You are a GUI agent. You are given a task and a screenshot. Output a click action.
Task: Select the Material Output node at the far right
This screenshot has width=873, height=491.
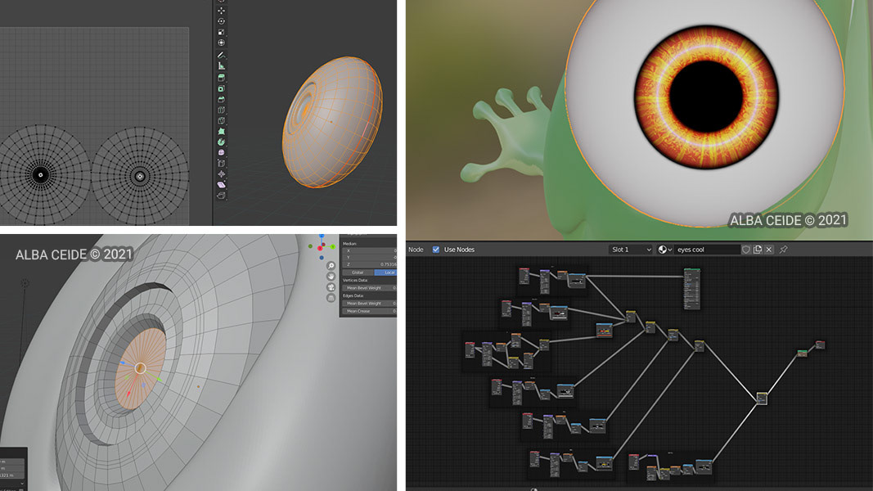tap(820, 345)
